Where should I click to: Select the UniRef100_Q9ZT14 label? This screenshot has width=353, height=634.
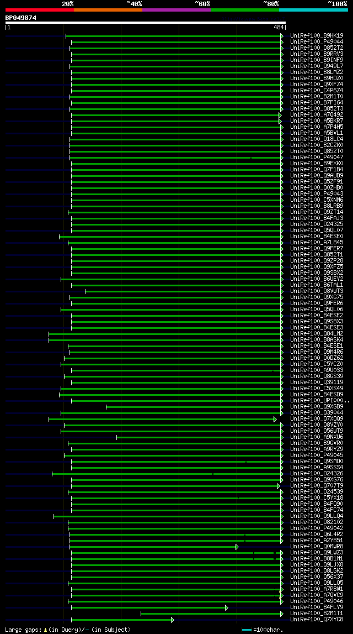[x=317, y=212]
